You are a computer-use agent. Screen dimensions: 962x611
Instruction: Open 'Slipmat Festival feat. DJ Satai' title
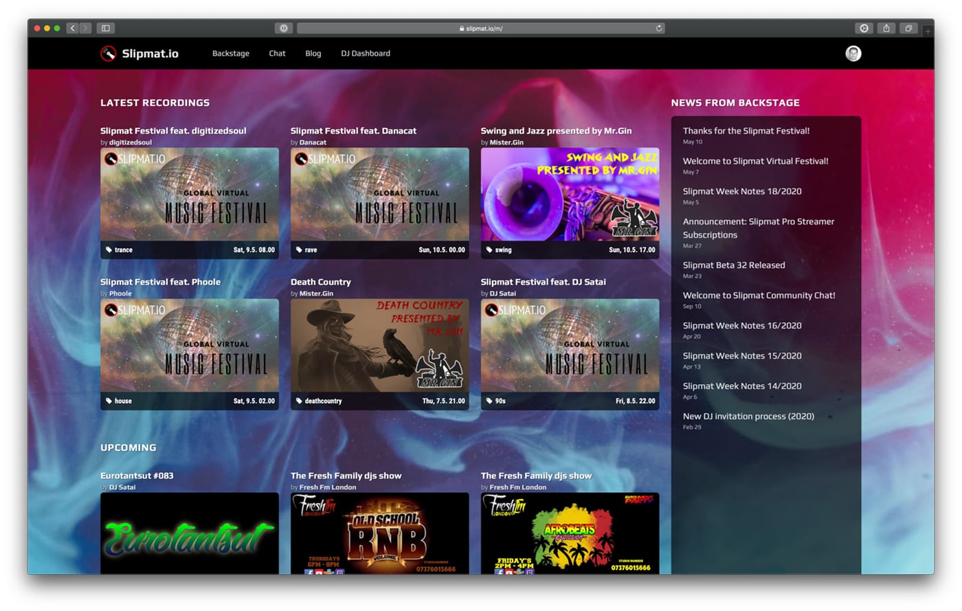543,282
